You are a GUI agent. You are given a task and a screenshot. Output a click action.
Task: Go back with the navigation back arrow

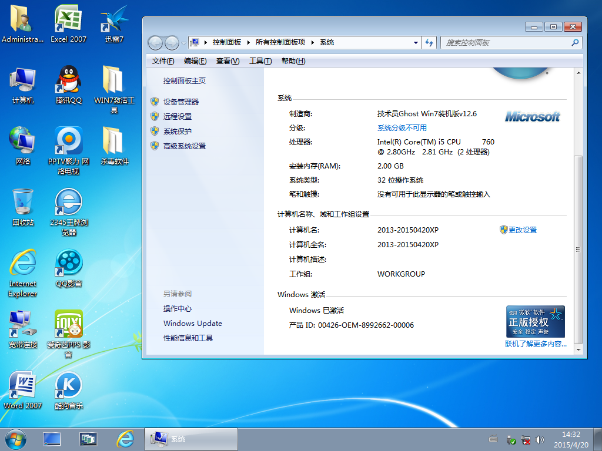pyautogui.click(x=155, y=42)
